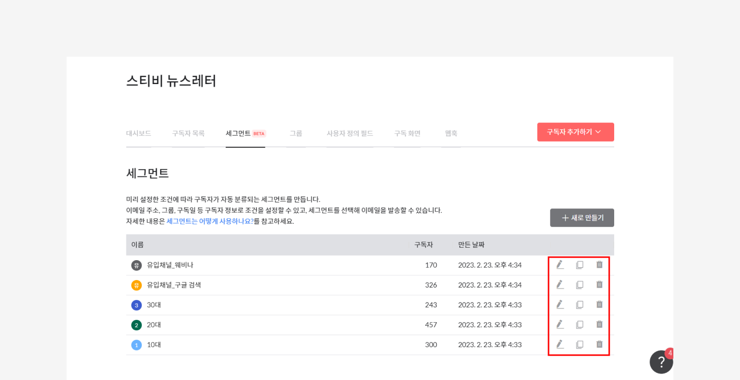This screenshot has width=740, height=380.
Task: Switch to the 대시보드 tab
Action: (138, 133)
